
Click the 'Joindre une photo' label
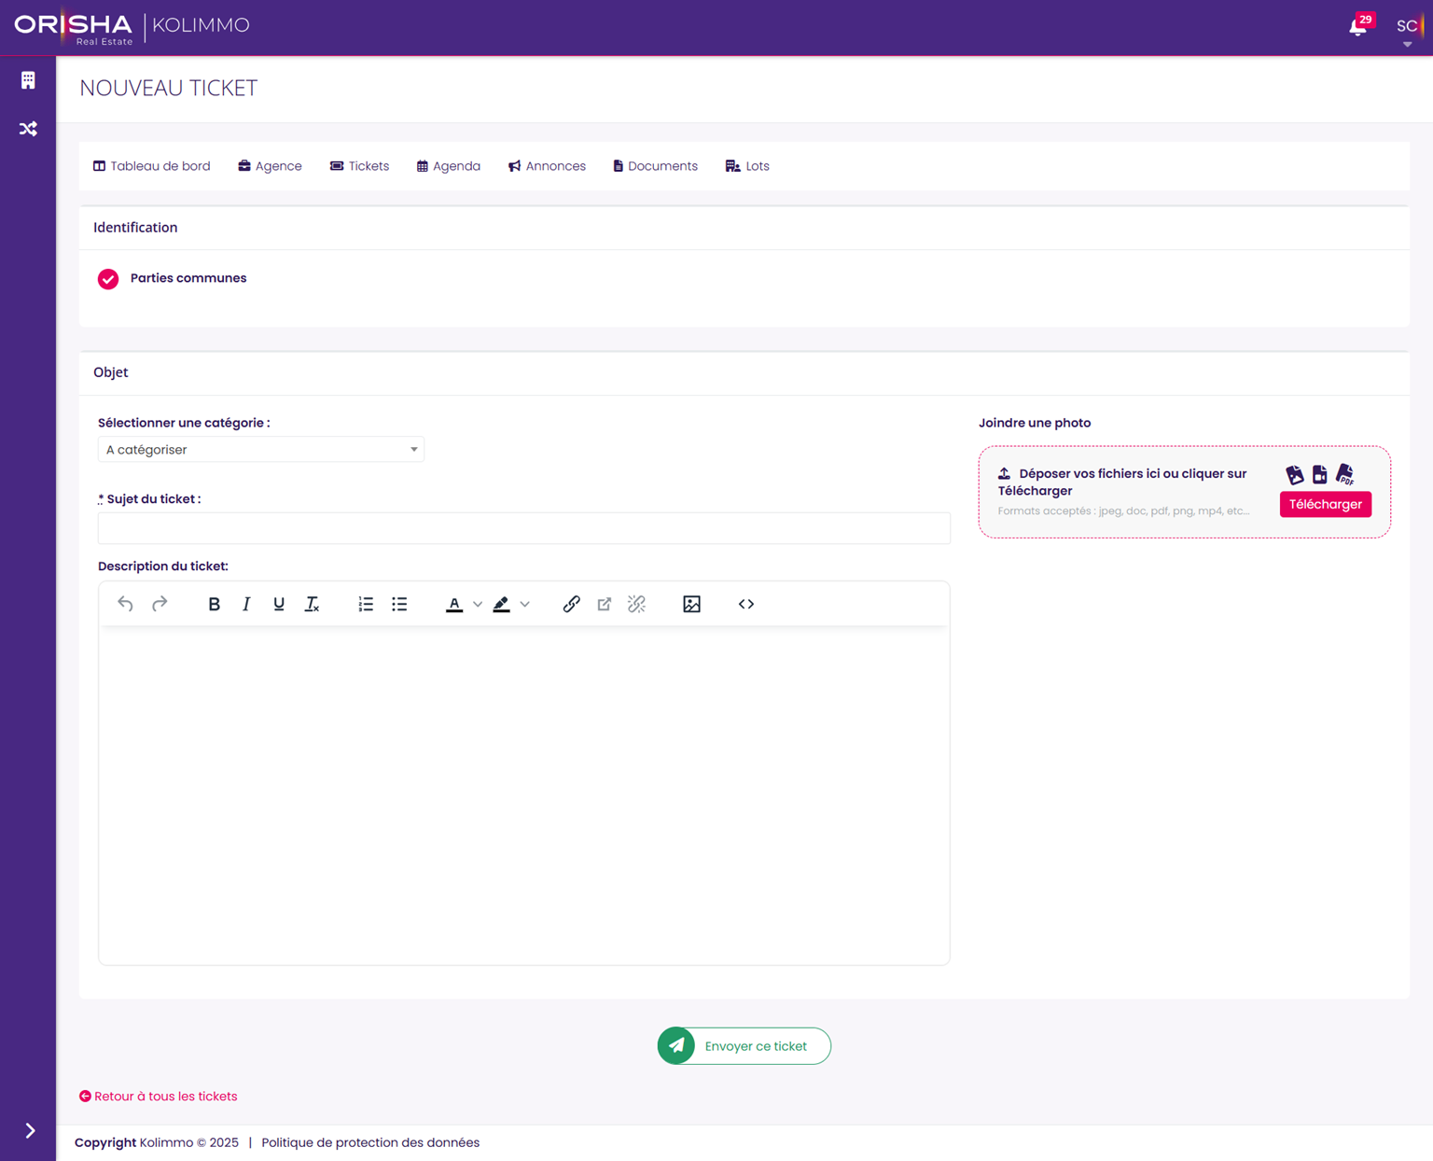click(x=1035, y=423)
